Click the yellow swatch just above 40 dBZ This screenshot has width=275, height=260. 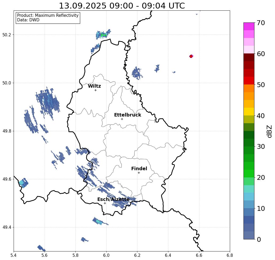249,111
